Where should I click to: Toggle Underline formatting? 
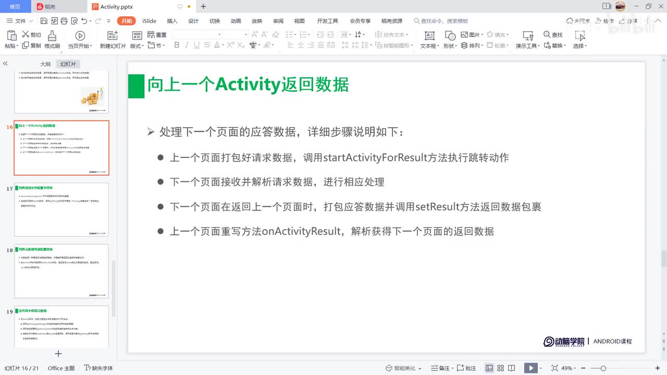click(197, 45)
